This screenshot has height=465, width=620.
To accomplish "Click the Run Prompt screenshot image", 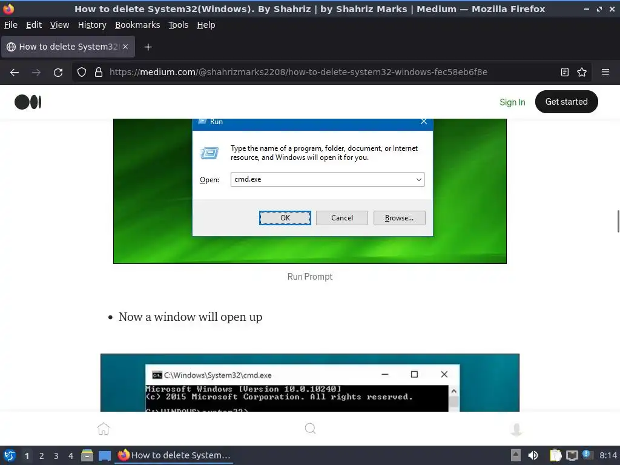I will (309, 191).
